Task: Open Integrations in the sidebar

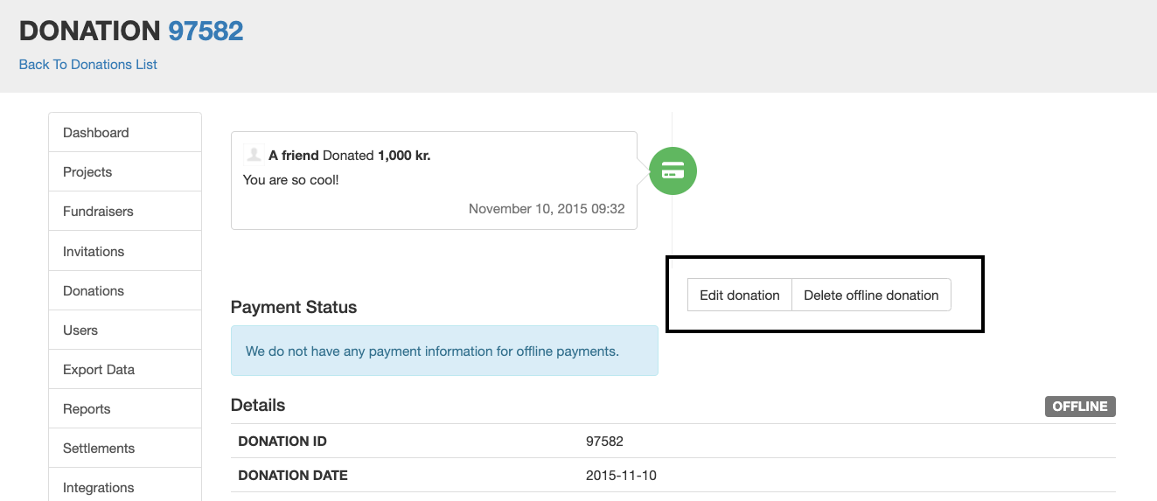Action: (x=125, y=486)
